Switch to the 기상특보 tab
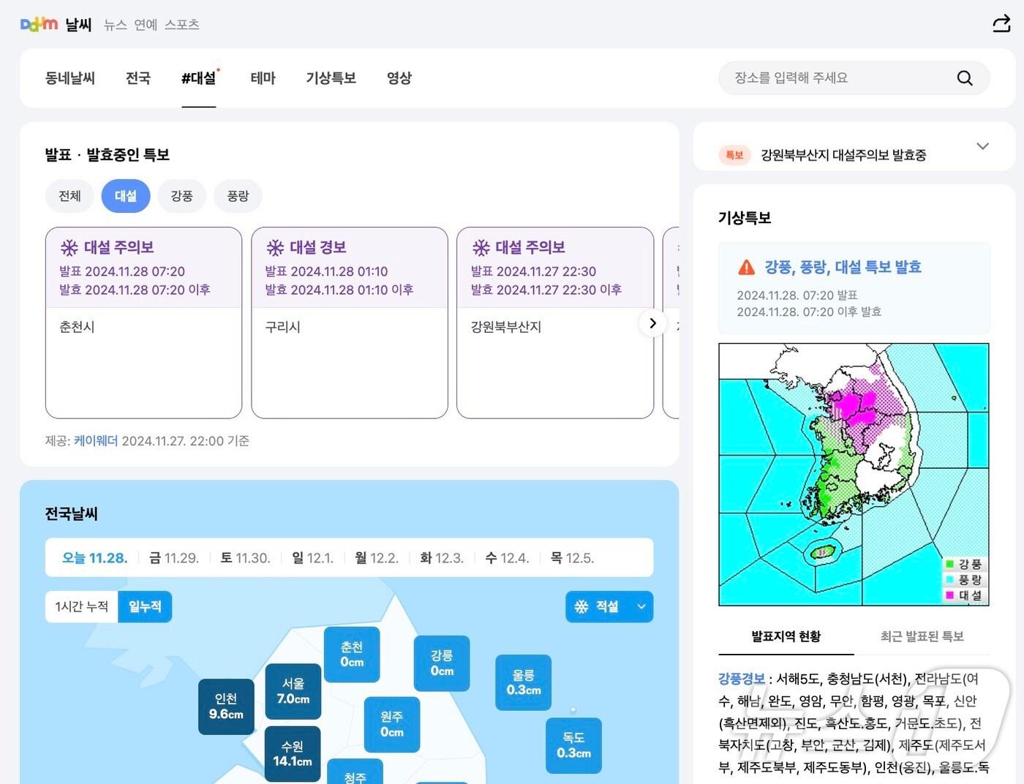 click(331, 78)
